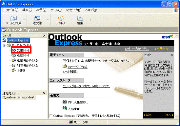The width and height of the screenshot is (180, 126).
Task: Click the 削除済みアイテム trash icon
Action: point(14,65)
